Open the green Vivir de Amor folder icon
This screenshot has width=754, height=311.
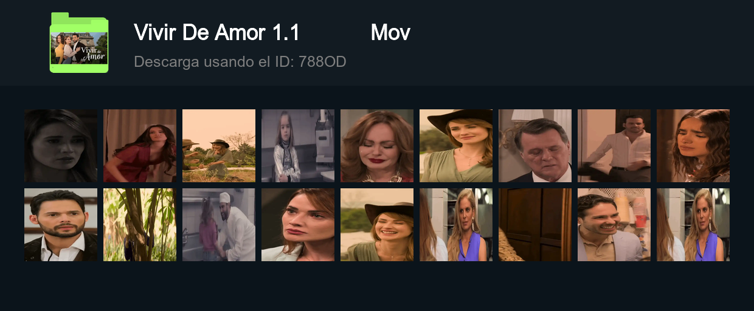pos(79,43)
